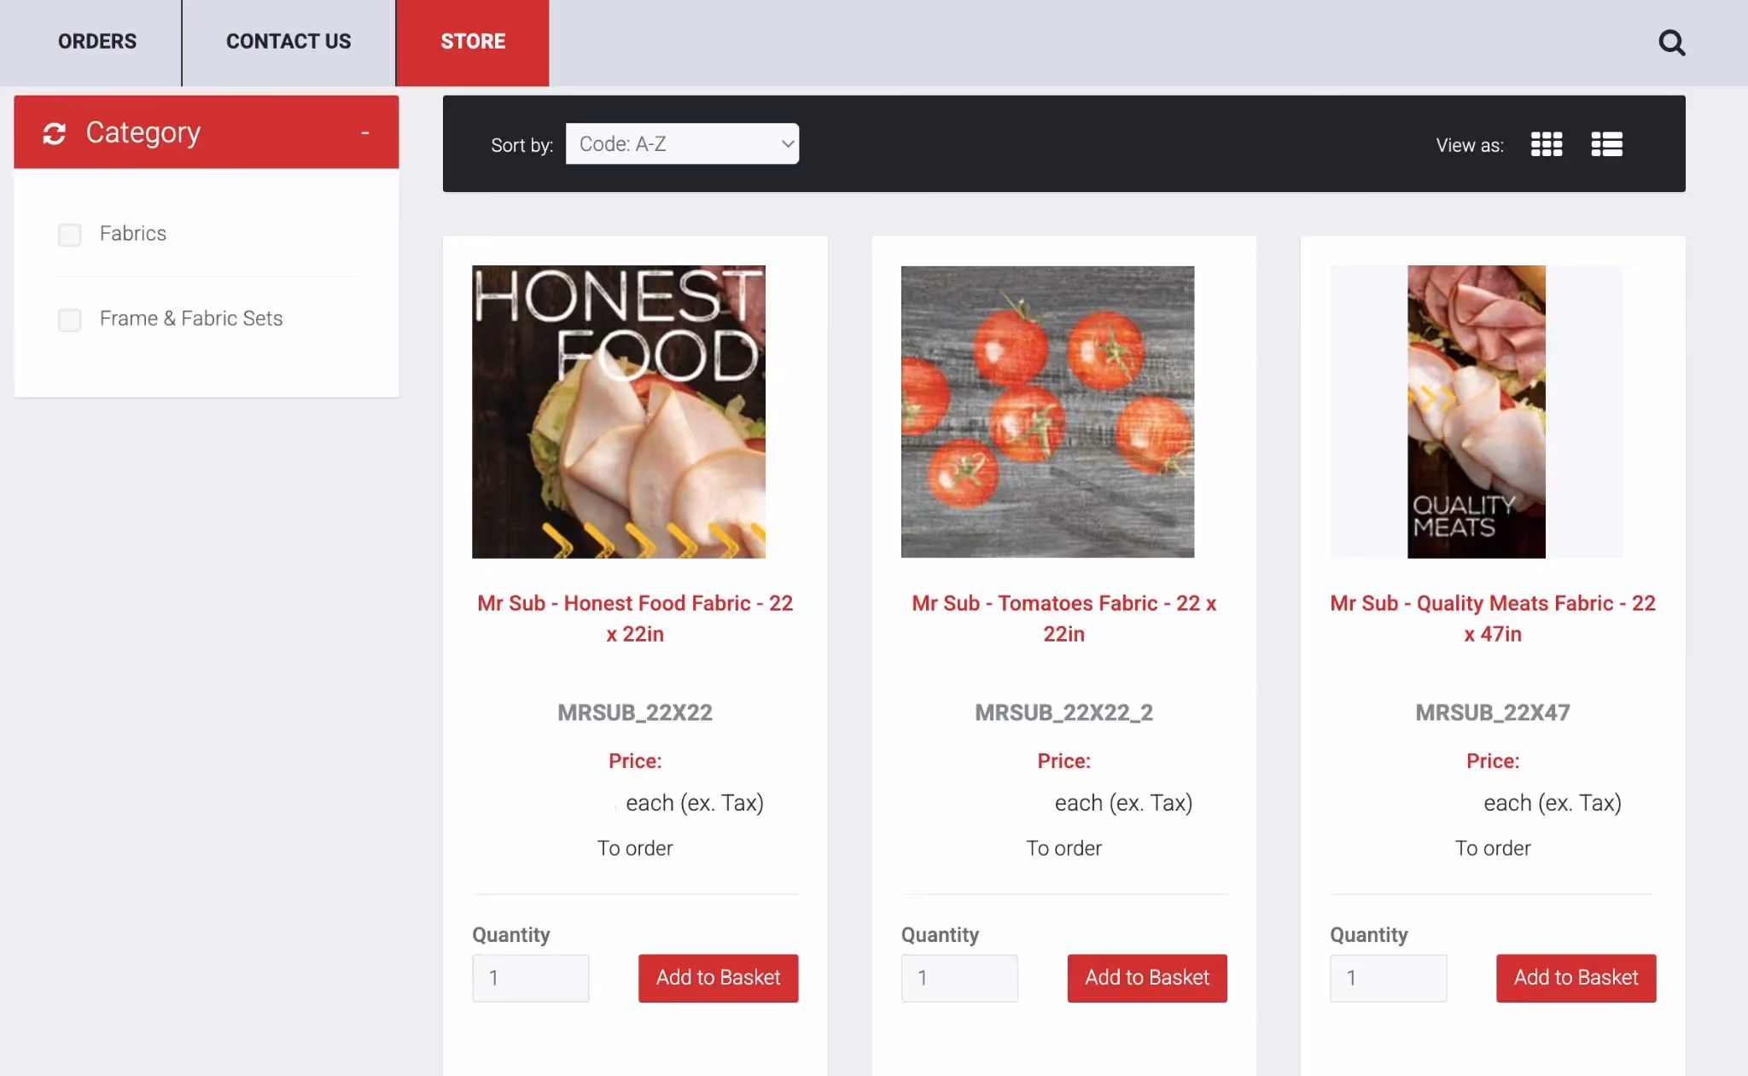1748x1076 pixels.
Task: Check the Fabrics category checkbox
Action: point(69,235)
